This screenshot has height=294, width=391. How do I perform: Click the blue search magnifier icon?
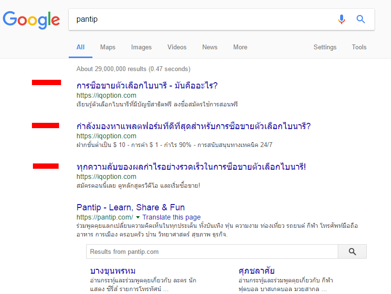click(x=361, y=19)
